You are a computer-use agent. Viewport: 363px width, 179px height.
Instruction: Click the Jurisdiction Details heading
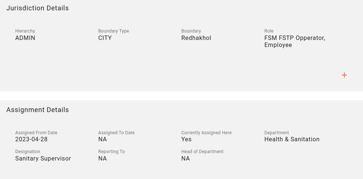click(38, 8)
